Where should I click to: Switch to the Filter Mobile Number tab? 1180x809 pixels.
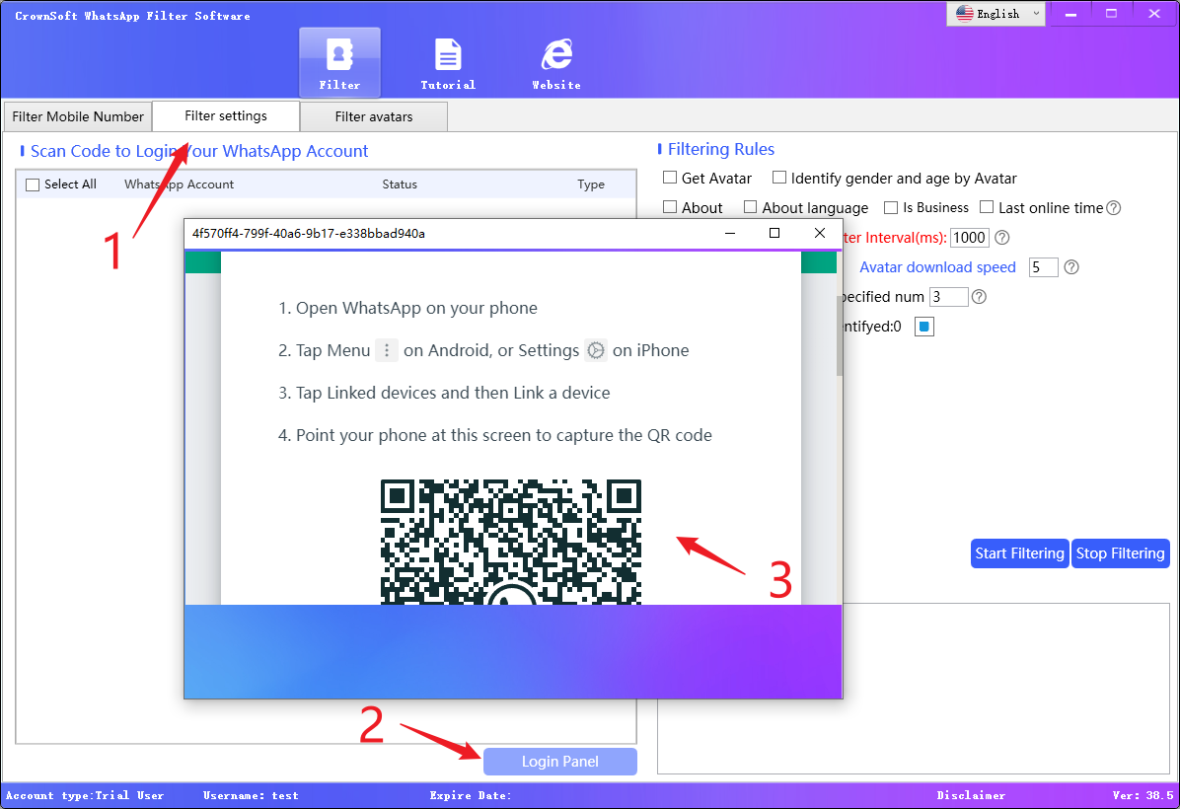coord(78,116)
